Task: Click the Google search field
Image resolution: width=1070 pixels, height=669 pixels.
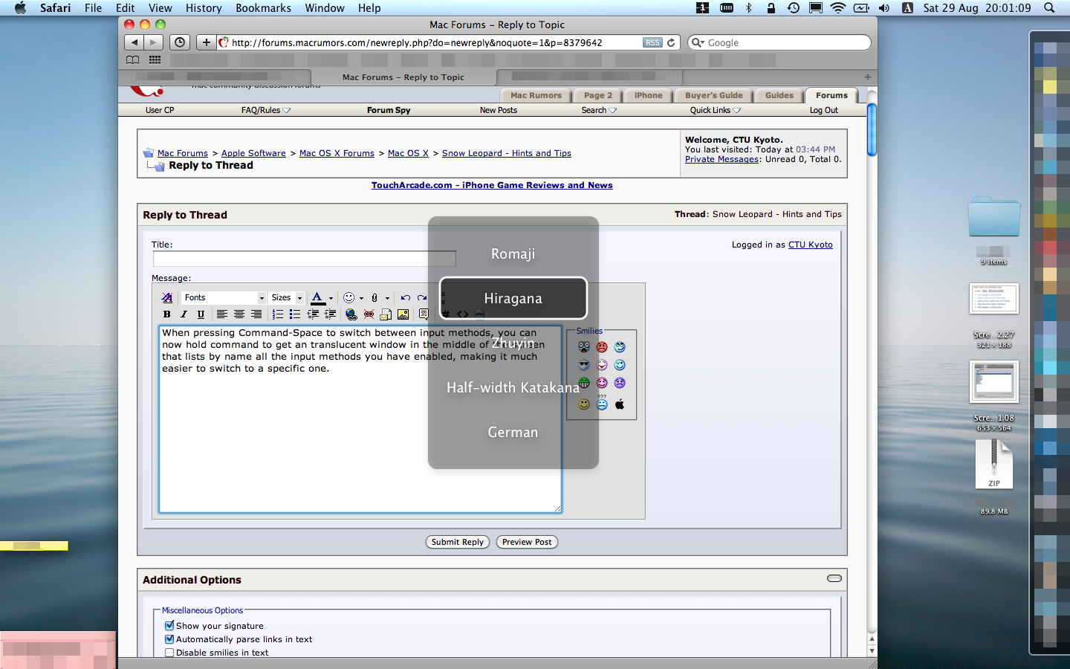Action: [779, 42]
